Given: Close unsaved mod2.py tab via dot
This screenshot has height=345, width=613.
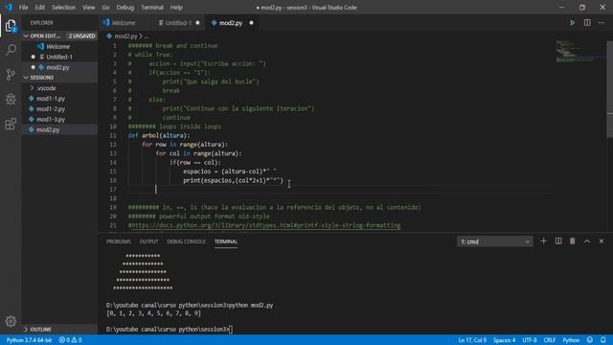Looking at the screenshot, I should tap(251, 23).
